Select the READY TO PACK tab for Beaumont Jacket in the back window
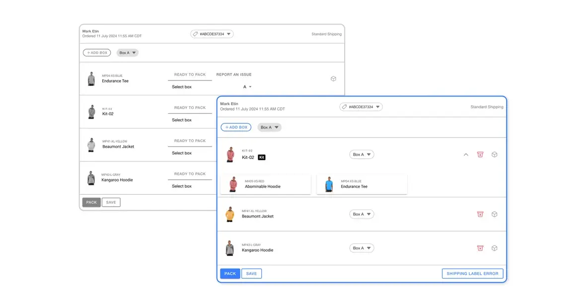 [x=190, y=141]
